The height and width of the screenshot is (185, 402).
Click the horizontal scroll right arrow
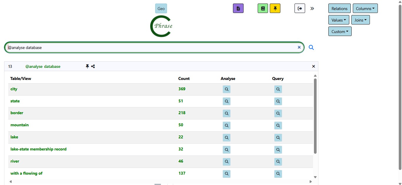tap(310, 182)
